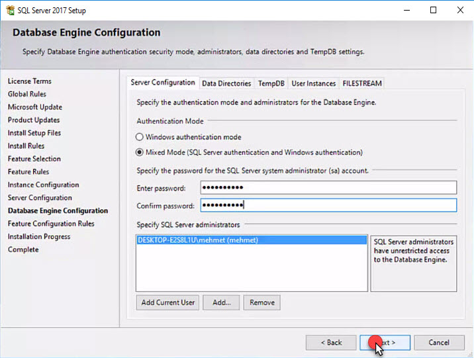Image resolution: width=474 pixels, height=358 pixels.
Task: Click Feature Selection step in sidebar
Action: pos(34,159)
